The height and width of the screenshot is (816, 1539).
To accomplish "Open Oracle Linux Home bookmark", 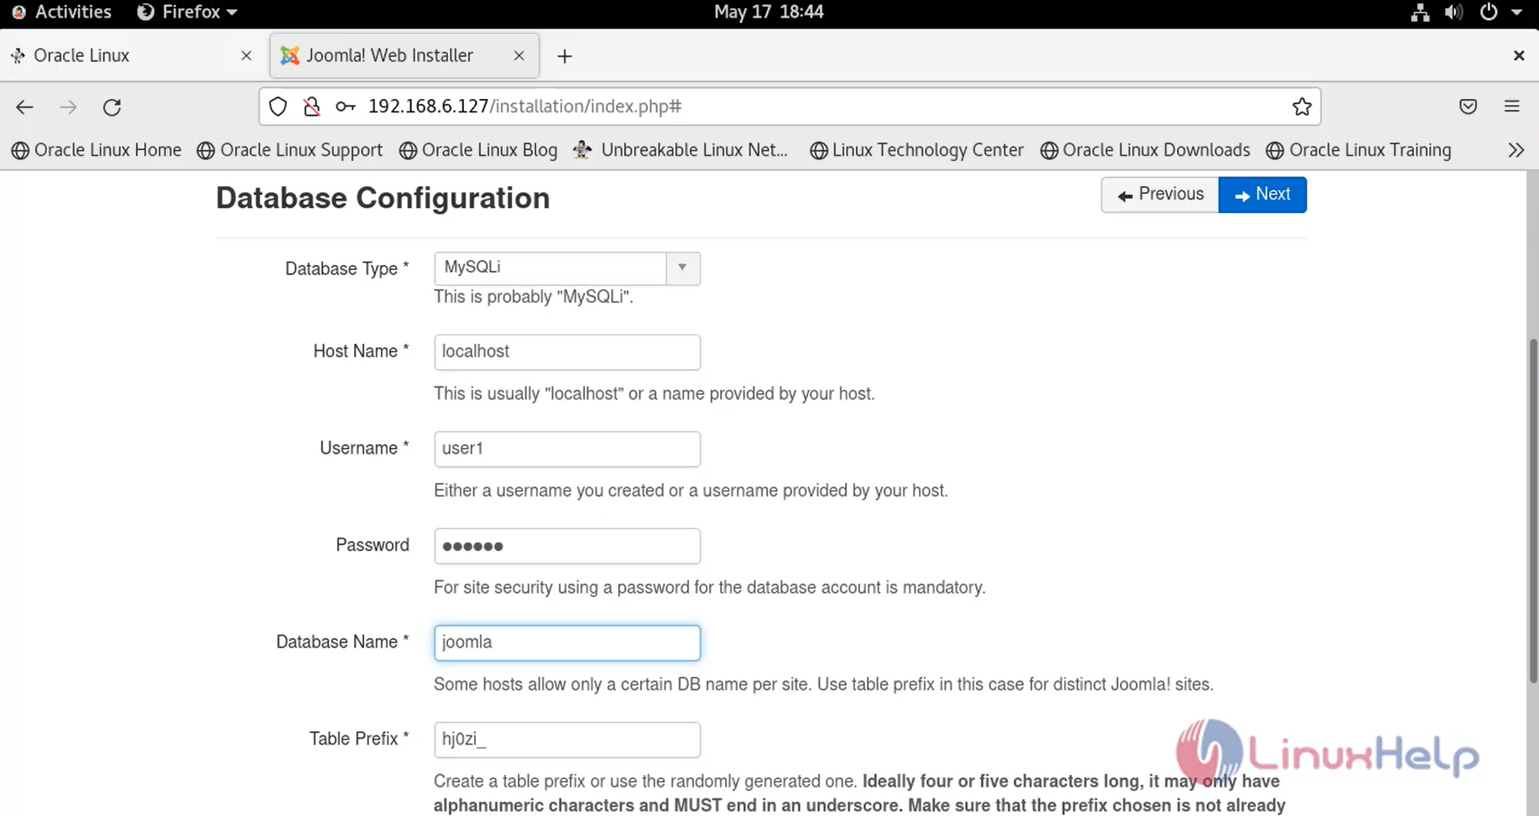I will pos(97,150).
